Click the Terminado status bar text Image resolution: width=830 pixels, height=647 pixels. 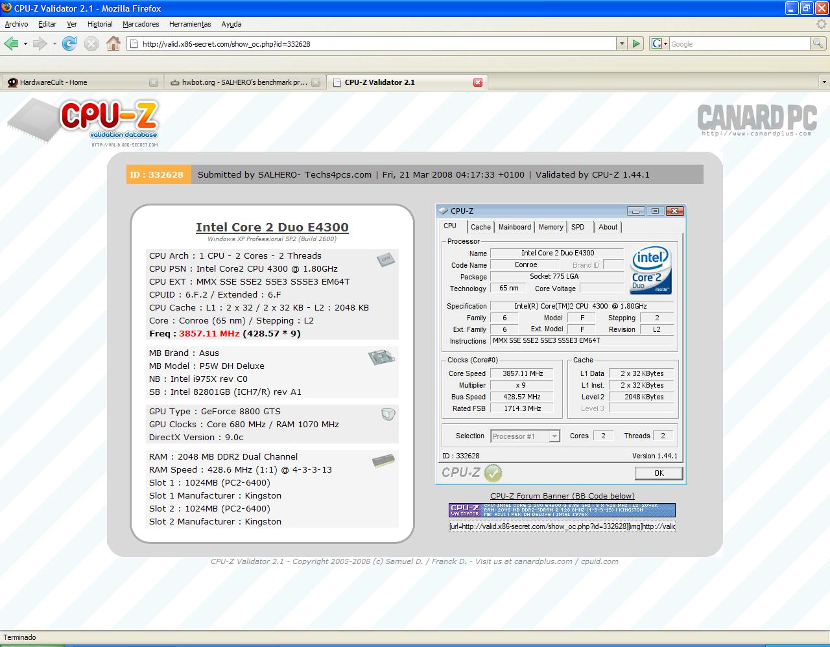pyautogui.click(x=20, y=637)
